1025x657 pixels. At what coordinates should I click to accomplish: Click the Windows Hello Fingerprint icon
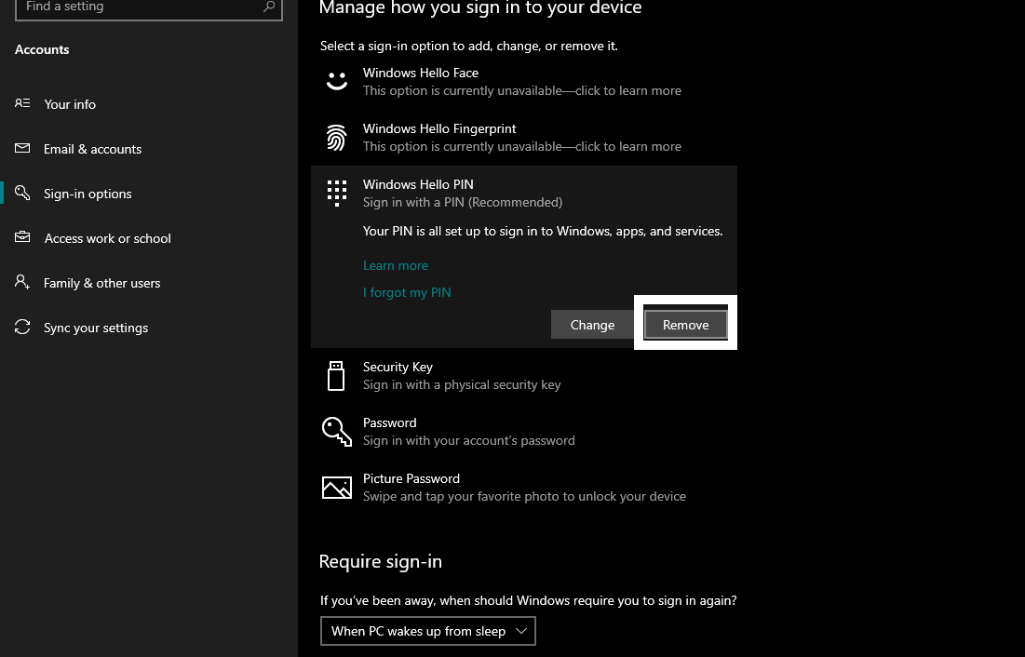[336, 138]
